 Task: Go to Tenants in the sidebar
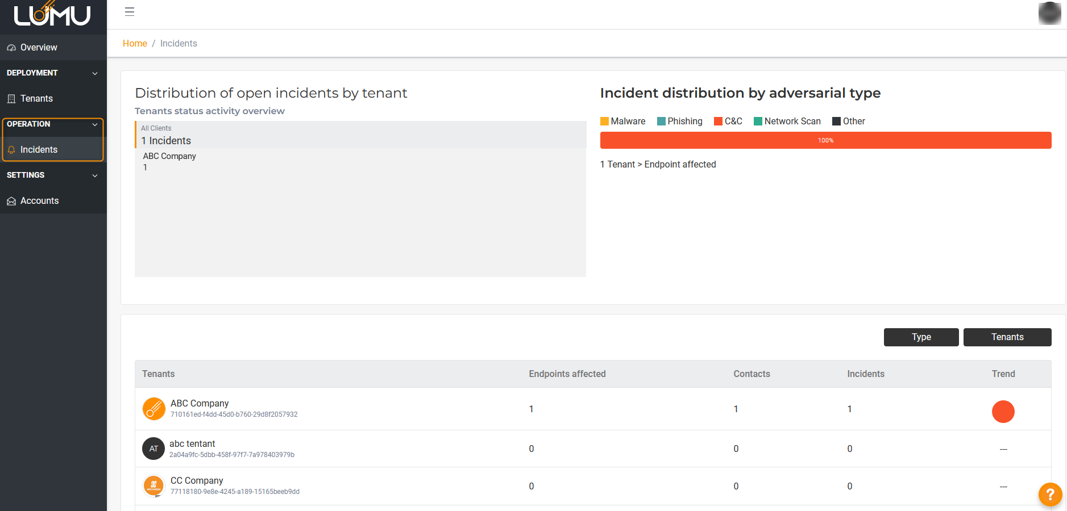36,99
